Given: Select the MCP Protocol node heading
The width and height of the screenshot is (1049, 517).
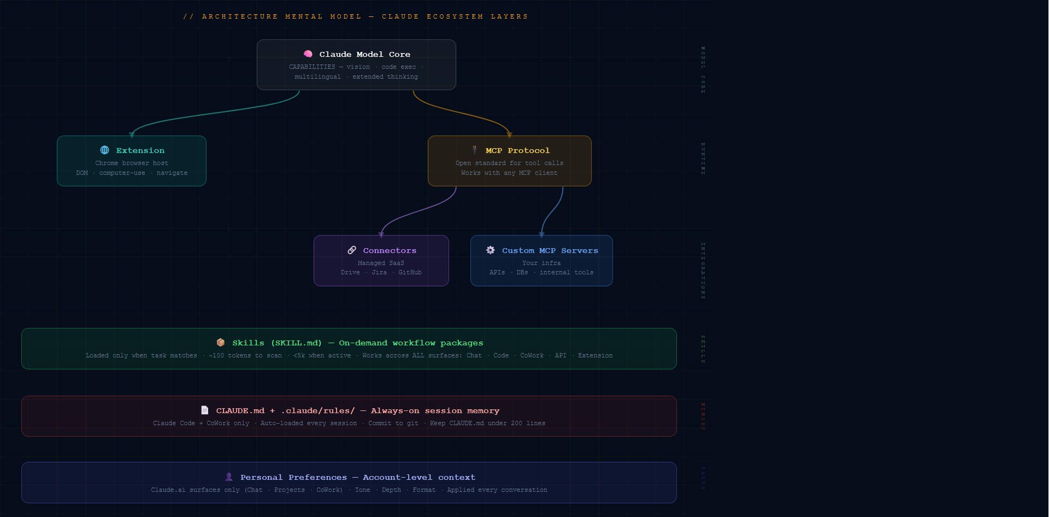Looking at the screenshot, I should 517,150.
